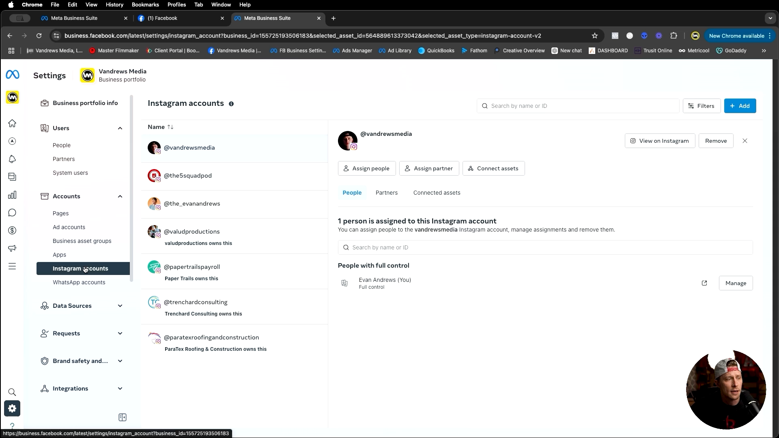779x438 pixels.
Task: Click Assign partner
Action: coord(429,168)
